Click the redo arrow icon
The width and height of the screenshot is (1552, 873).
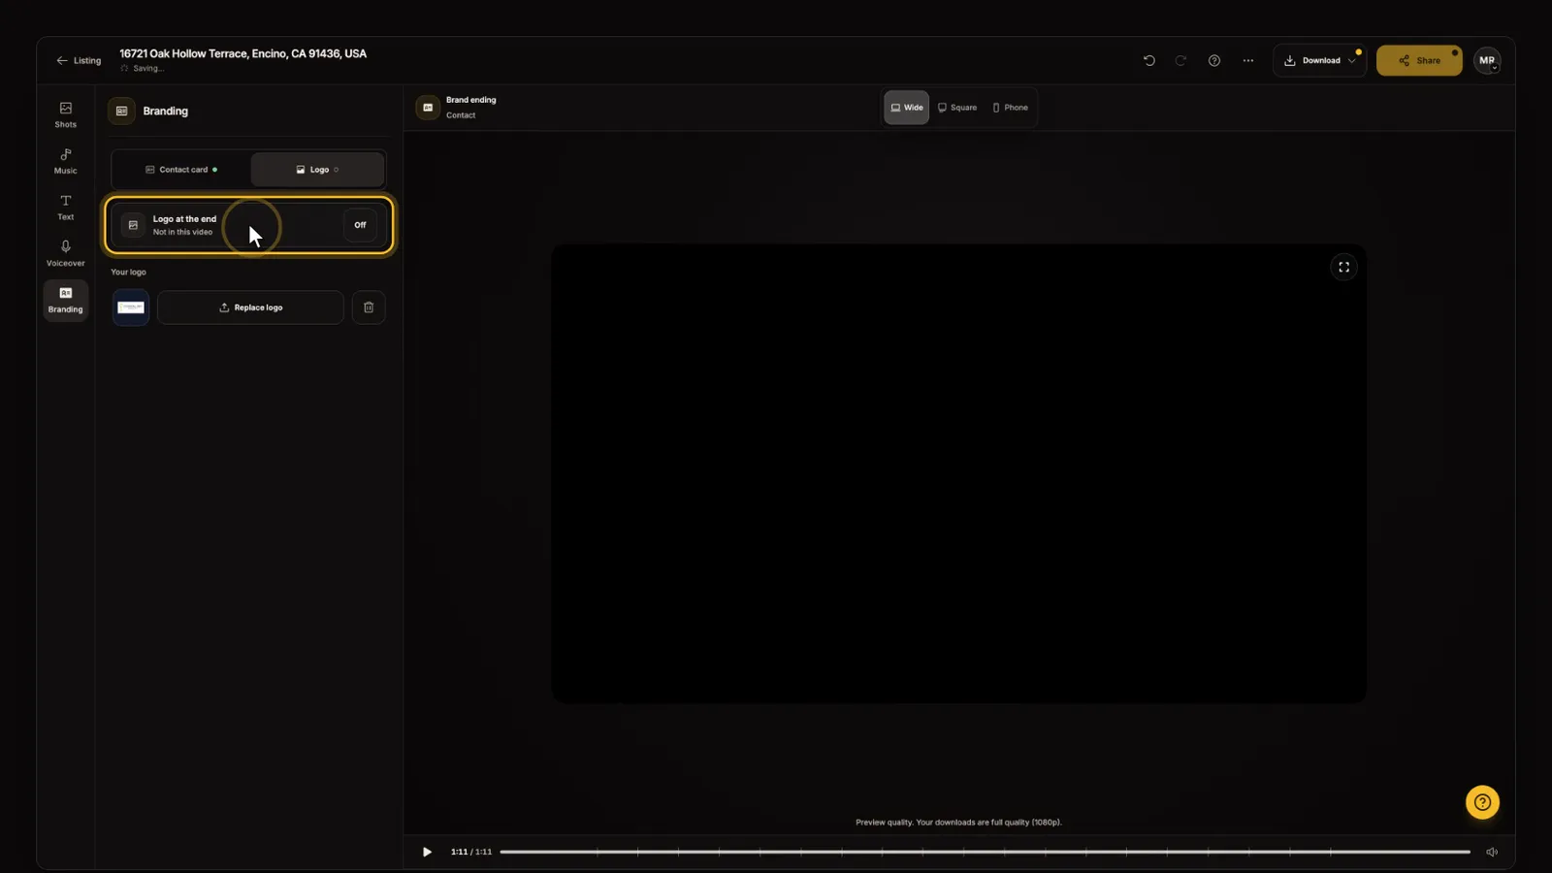[1180, 60]
